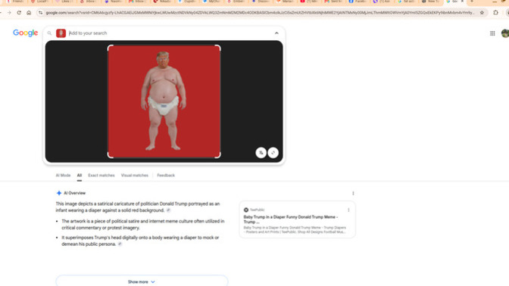Click source link icon after 'solid red background.'
509x286 pixels.
coord(168,210)
